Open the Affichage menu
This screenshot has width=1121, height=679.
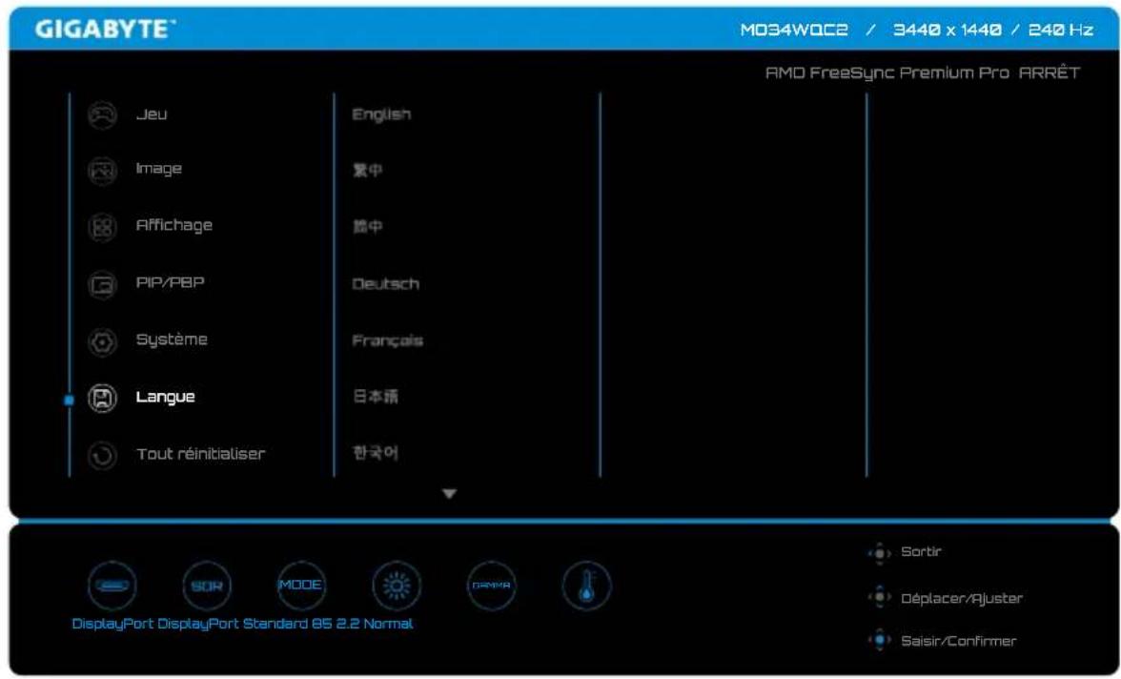[173, 225]
